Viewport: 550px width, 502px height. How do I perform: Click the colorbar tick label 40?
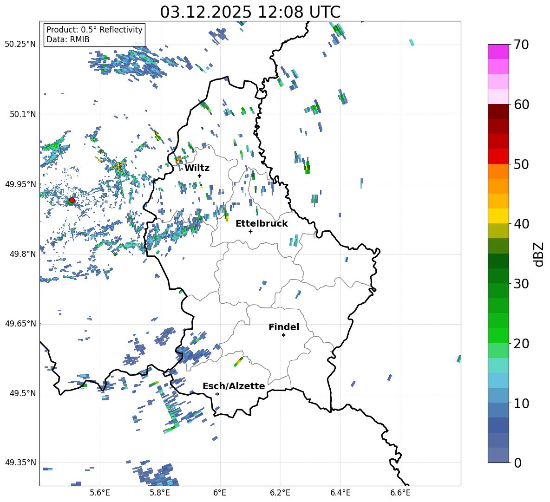coord(522,224)
